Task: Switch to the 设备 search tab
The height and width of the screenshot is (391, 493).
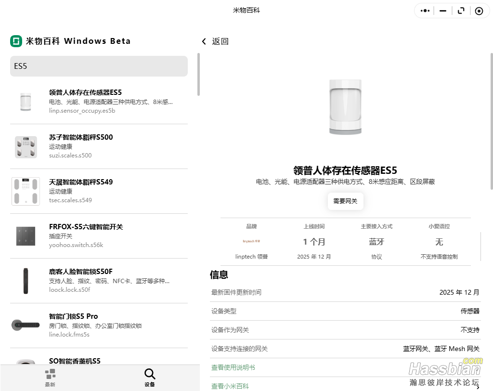Action: pyautogui.click(x=150, y=378)
